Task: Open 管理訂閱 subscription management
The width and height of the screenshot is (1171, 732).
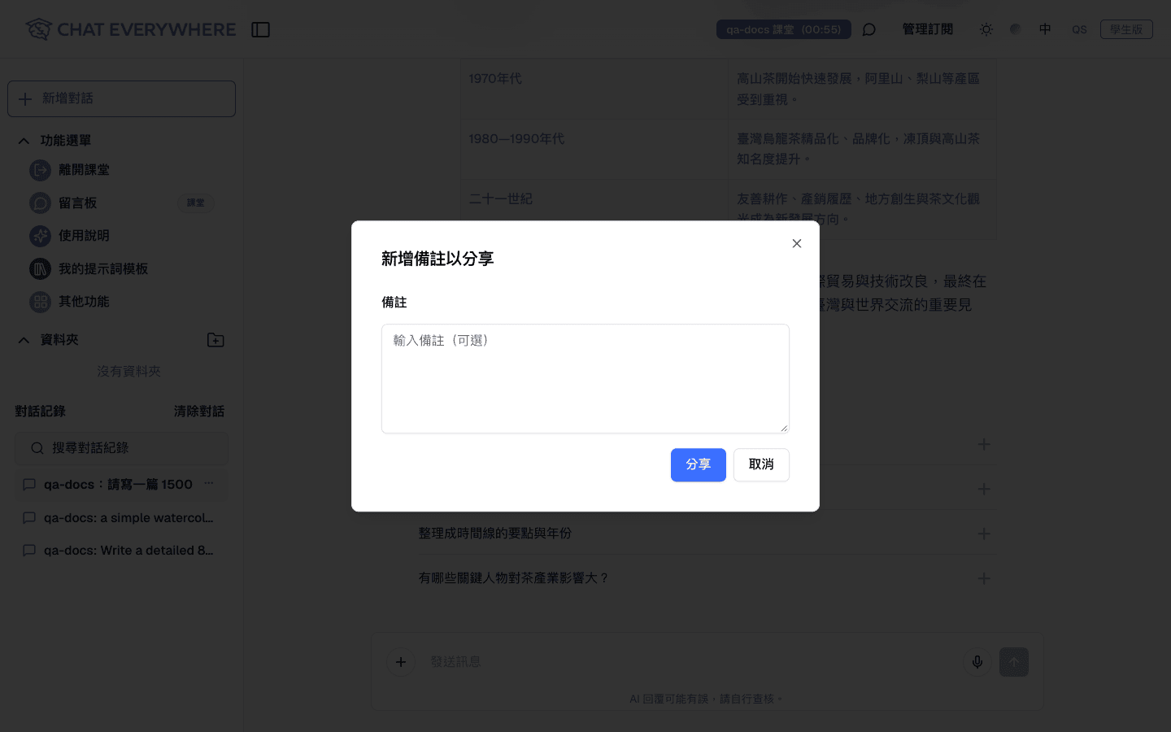Action: point(928,29)
